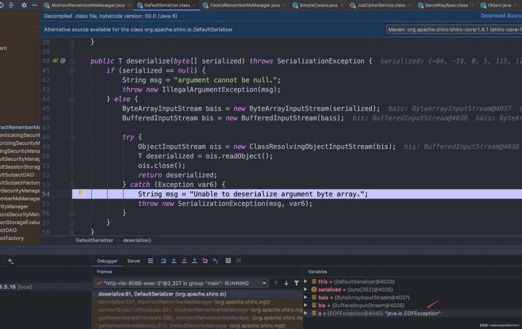Click the Step Into debugger icon
Viewport: 522px width, 329px height.
pos(174,261)
